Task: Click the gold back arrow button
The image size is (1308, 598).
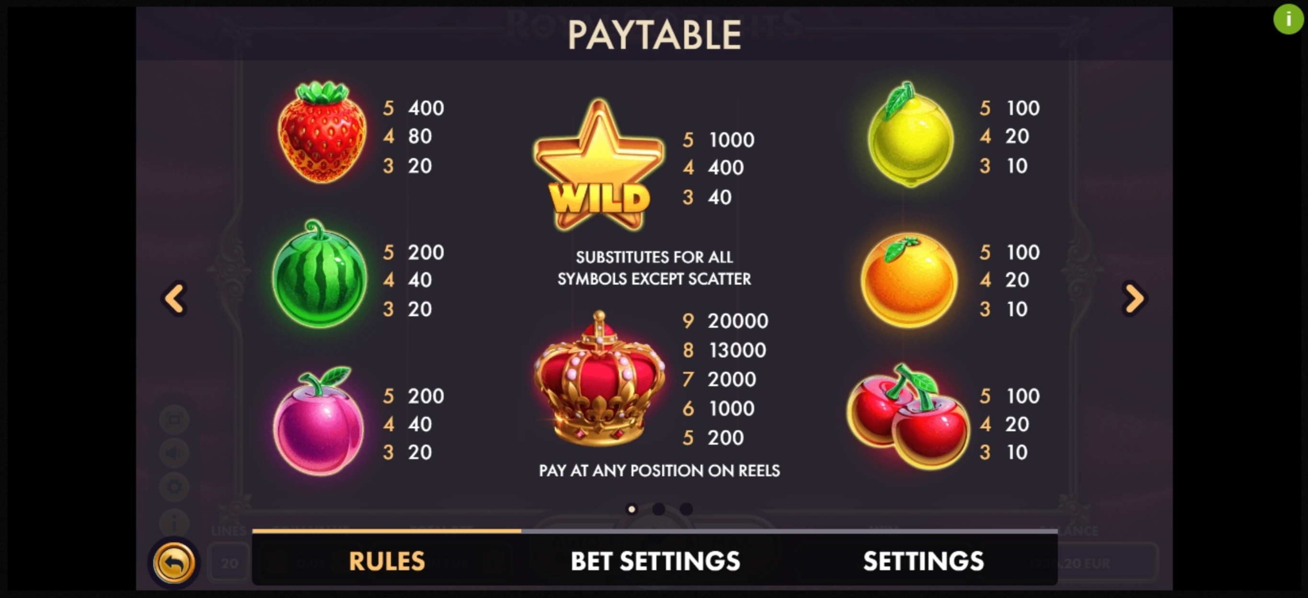Action: point(174,563)
